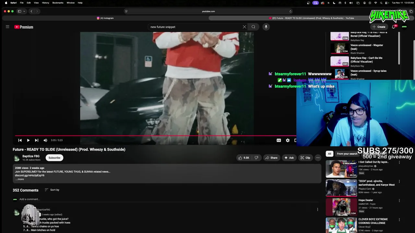
Task: Click the Safari address bar
Action: [208, 11]
